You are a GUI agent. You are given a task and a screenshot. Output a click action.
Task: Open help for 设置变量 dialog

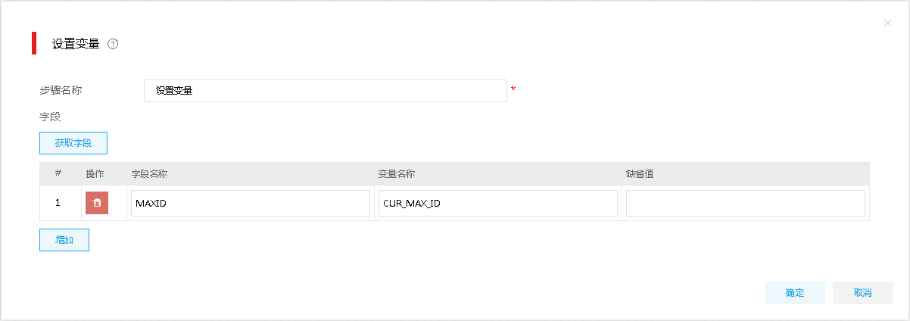pyautogui.click(x=113, y=44)
